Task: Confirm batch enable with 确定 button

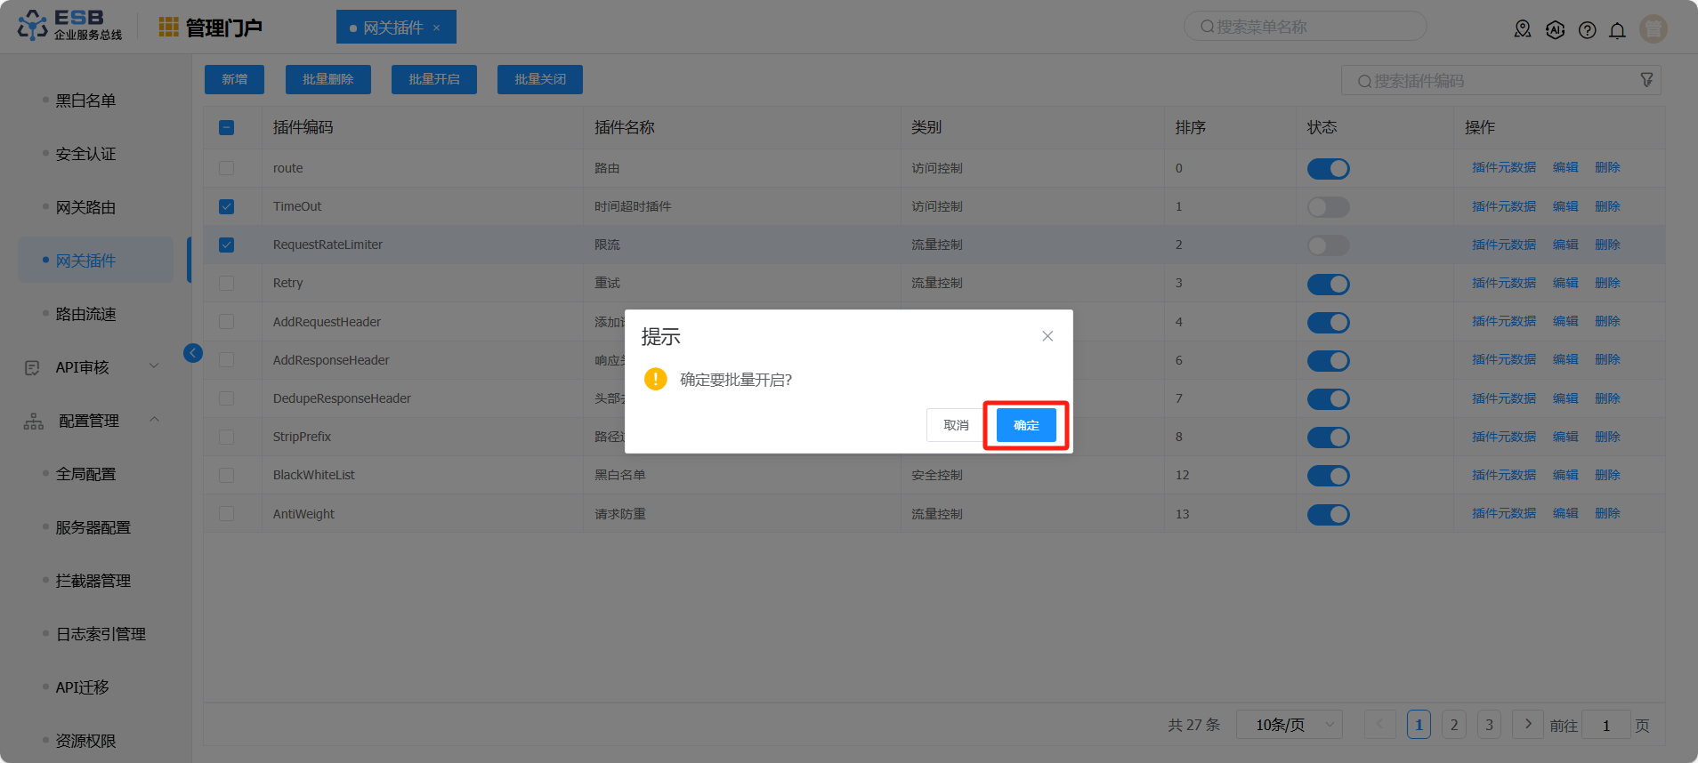Action: pyautogui.click(x=1025, y=425)
